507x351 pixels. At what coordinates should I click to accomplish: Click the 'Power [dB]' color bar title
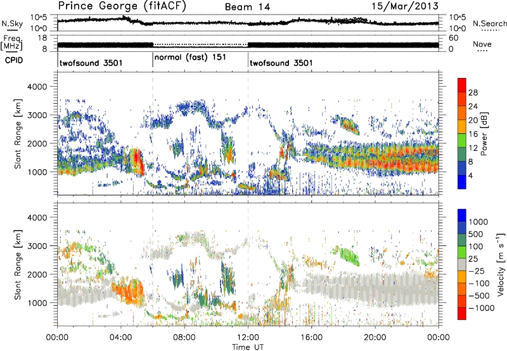point(484,134)
